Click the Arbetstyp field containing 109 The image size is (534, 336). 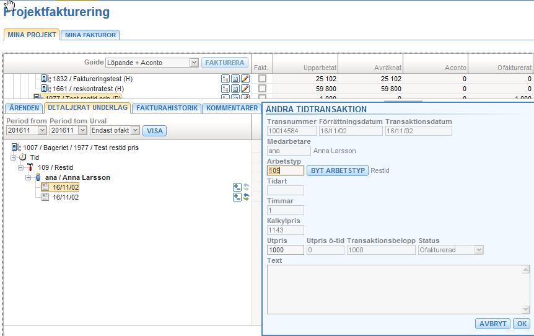(x=286, y=170)
